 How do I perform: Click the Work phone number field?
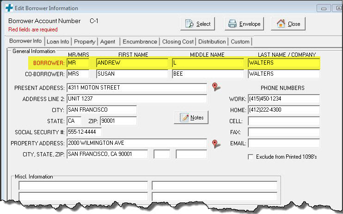point(283,99)
